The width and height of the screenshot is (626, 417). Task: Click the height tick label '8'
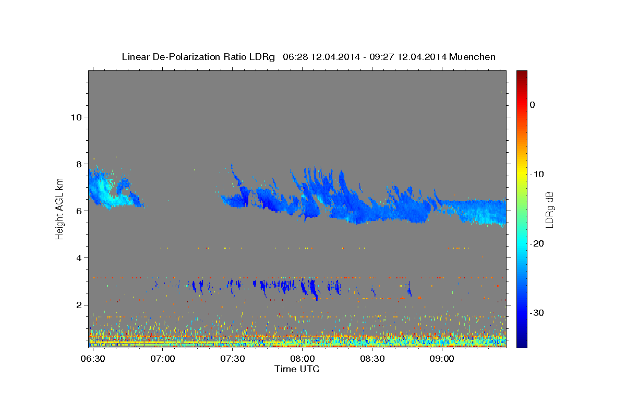[78, 164]
